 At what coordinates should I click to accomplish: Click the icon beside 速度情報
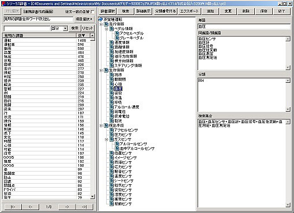point(112,43)
